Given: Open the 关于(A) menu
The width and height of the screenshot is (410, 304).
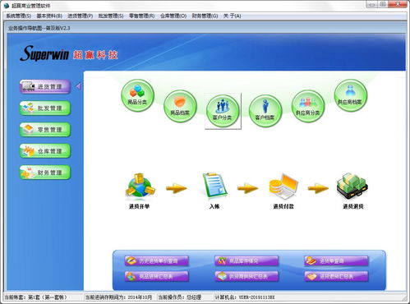Looking at the screenshot, I should click(233, 16).
